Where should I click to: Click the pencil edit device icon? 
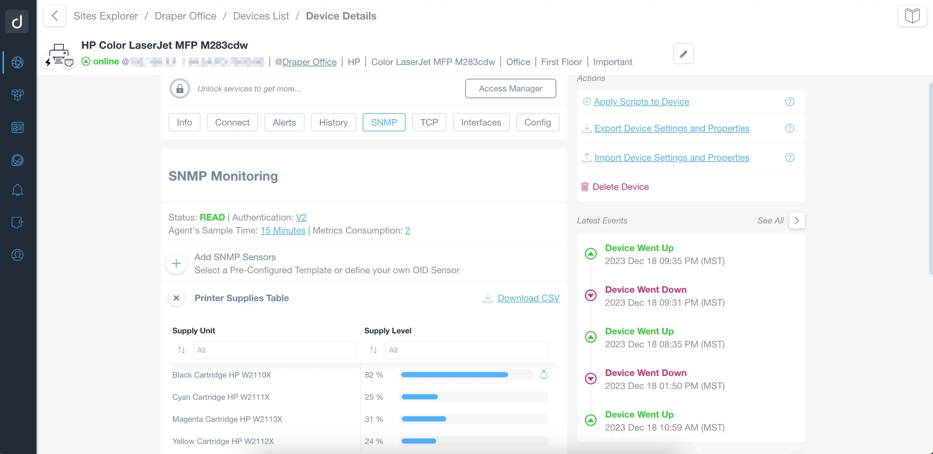tap(683, 54)
